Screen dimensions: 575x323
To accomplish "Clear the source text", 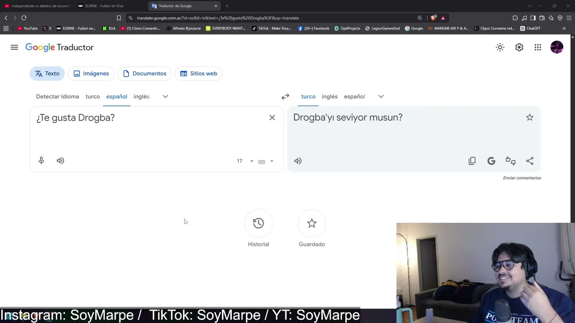I will click(x=272, y=118).
